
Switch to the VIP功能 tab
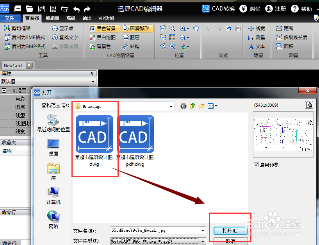pyautogui.click(x=106, y=18)
